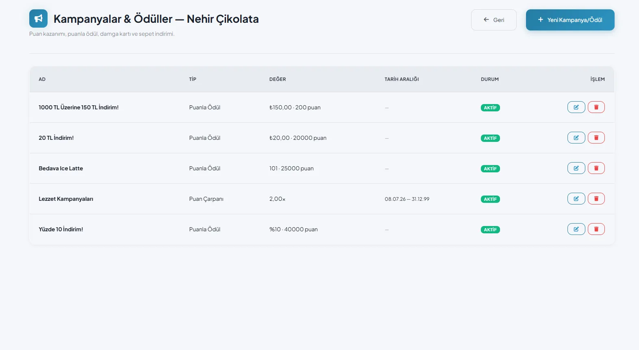639x350 pixels.
Task: Click the AKTİF badge for Yüzde 10 İndirim
Action: (x=490, y=230)
